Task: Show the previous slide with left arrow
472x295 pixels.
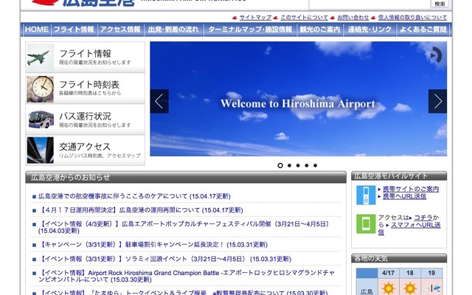Action: (159, 101)
